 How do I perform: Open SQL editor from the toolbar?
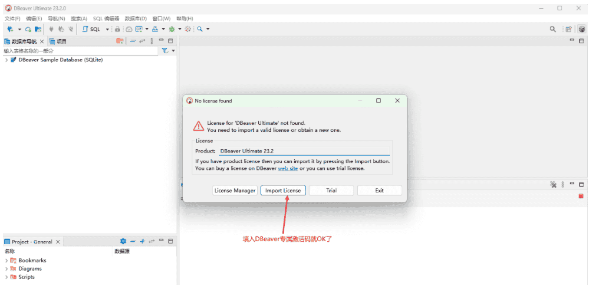[x=92, y=29]
